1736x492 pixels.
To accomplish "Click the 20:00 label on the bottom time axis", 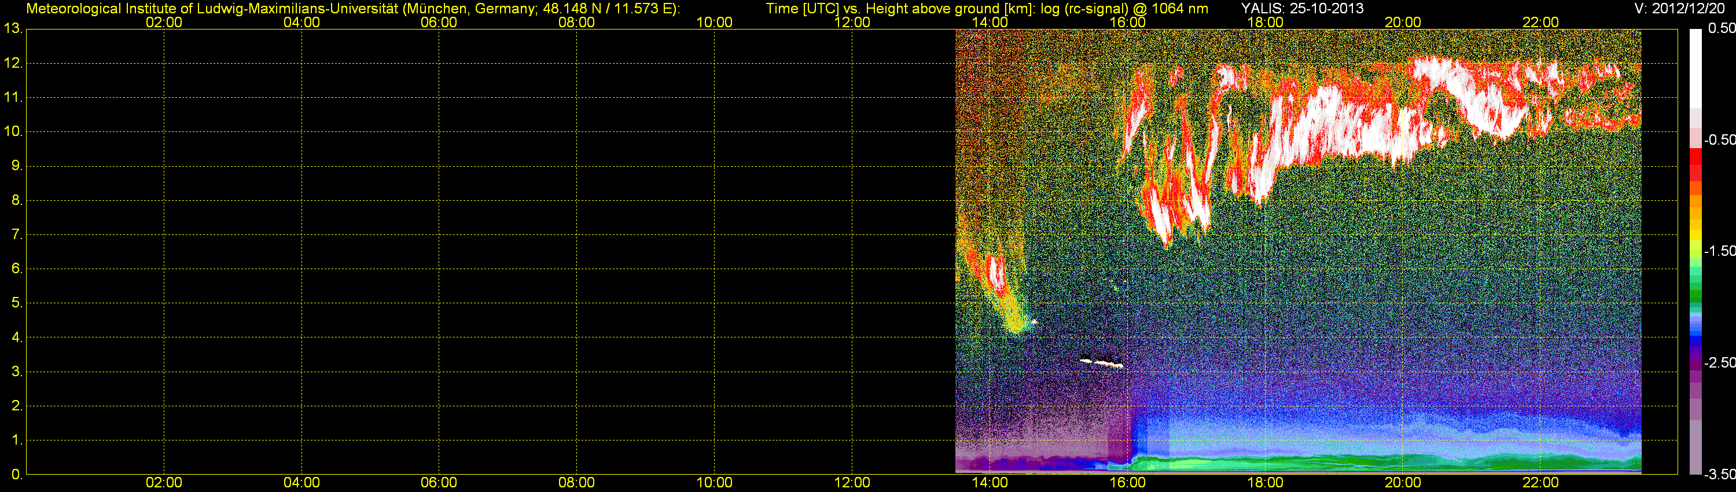I will point(1403,483).
